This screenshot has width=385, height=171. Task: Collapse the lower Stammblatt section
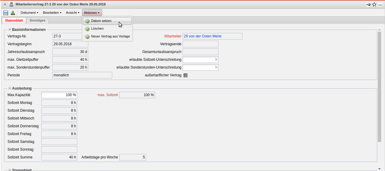pos(10,170)
